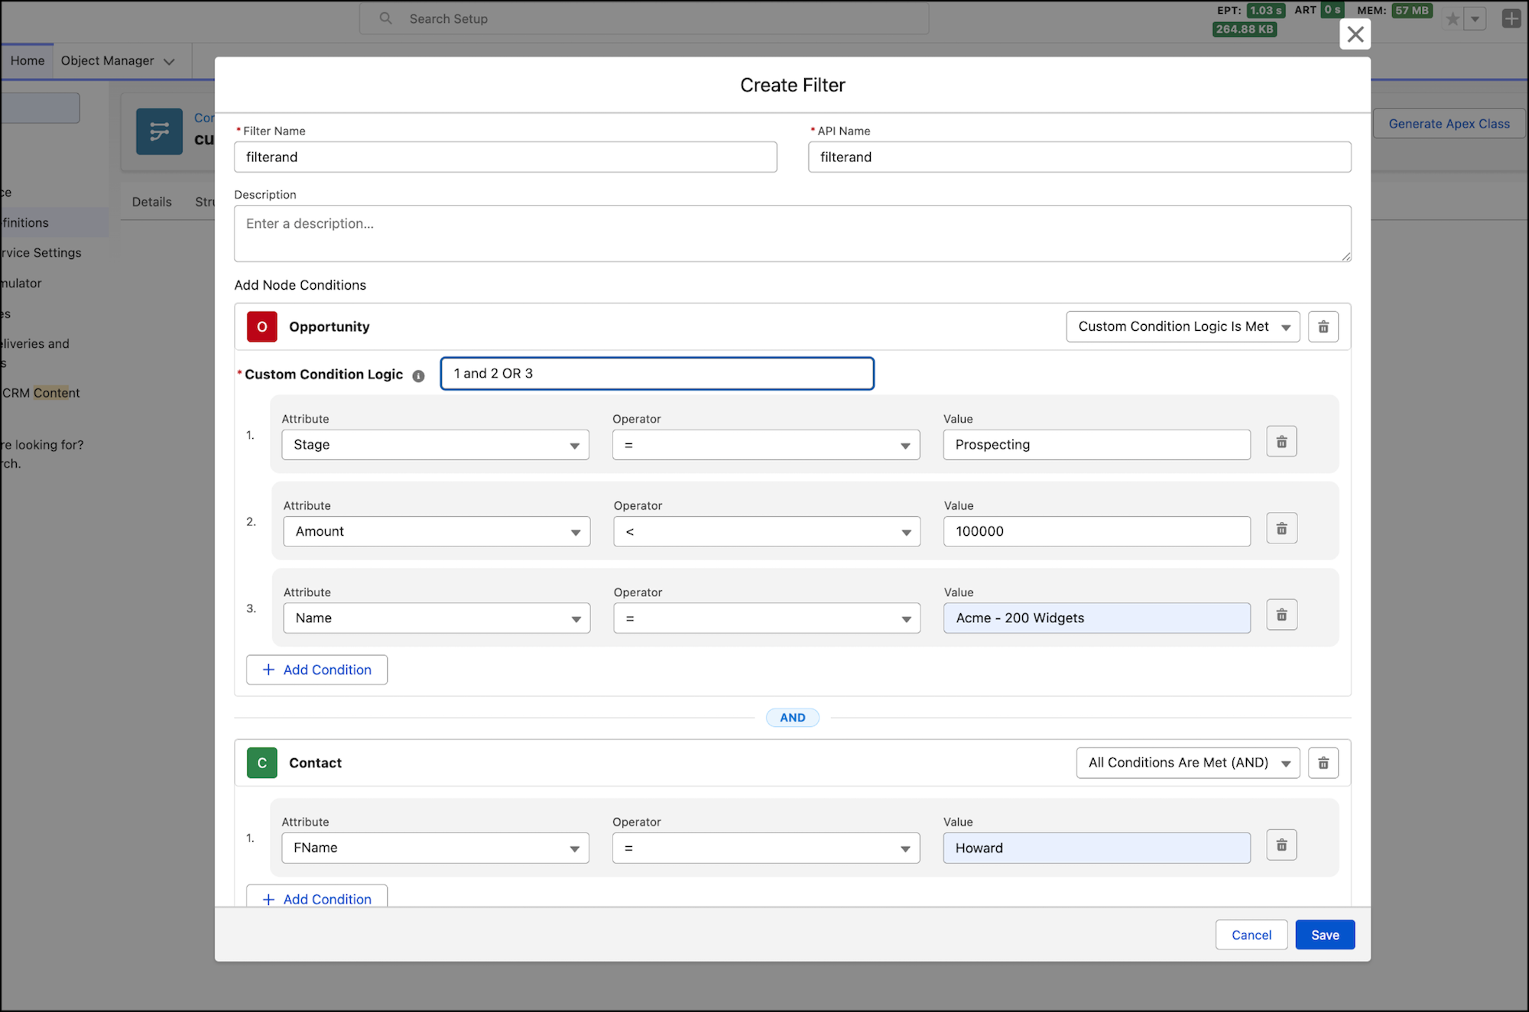Image resolution: width=1529 pixels, height=1012 pixels.
Task: Click the green Contact object icon
Action: 261,763
